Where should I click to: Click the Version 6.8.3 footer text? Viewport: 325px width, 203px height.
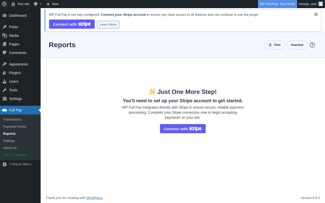[310, 198]
